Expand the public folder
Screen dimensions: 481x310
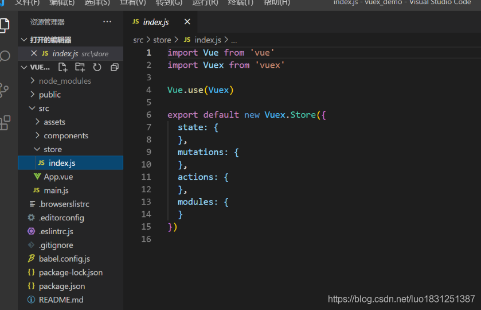coord(49,95)
